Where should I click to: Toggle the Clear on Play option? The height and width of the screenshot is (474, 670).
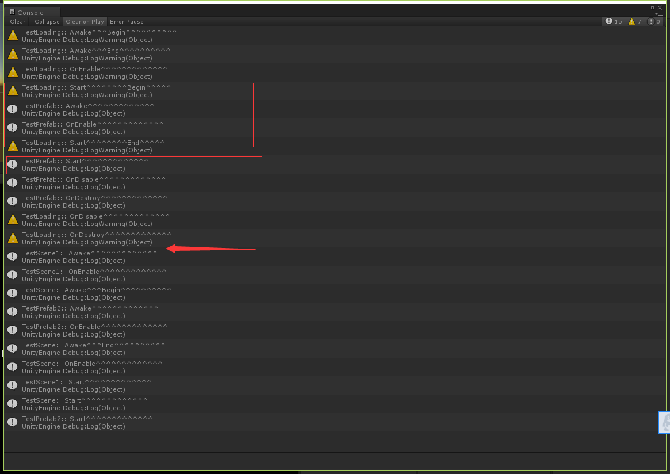85,22
